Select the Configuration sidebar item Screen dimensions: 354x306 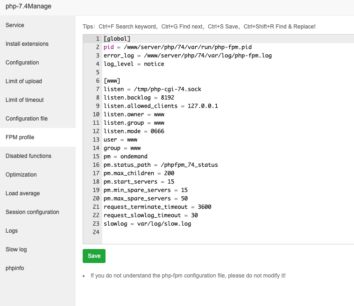click(22, 63)
